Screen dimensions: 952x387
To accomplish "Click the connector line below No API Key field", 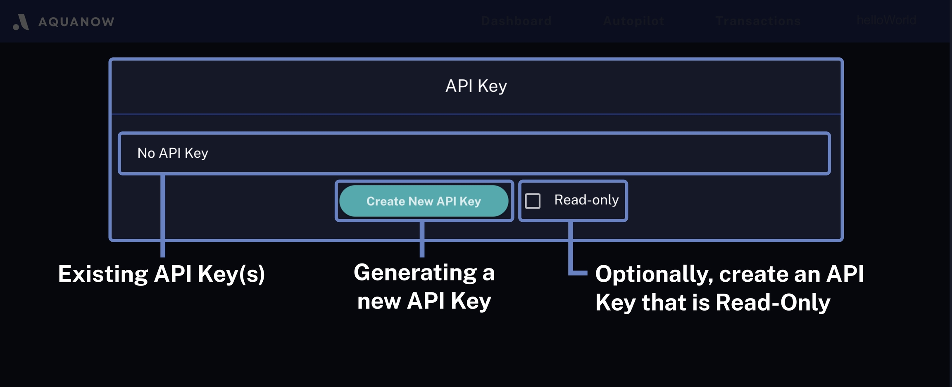I will point(163,215).
